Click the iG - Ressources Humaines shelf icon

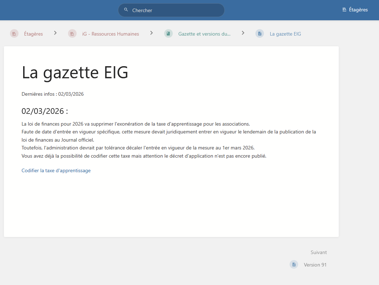(x=72, y=34)
